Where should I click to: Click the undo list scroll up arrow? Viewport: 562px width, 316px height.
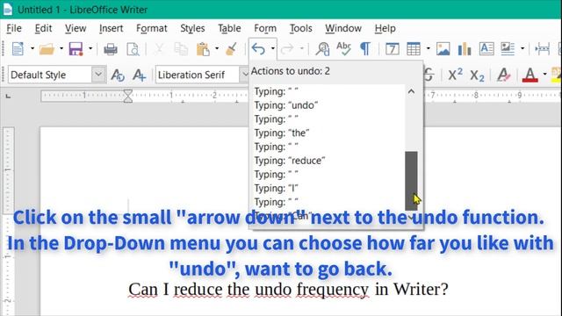pyautogui.click(x=411, y=91)
